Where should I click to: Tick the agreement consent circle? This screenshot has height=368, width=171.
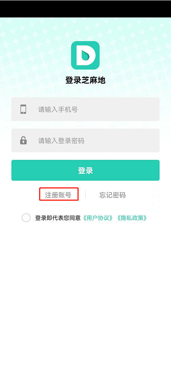26,218
